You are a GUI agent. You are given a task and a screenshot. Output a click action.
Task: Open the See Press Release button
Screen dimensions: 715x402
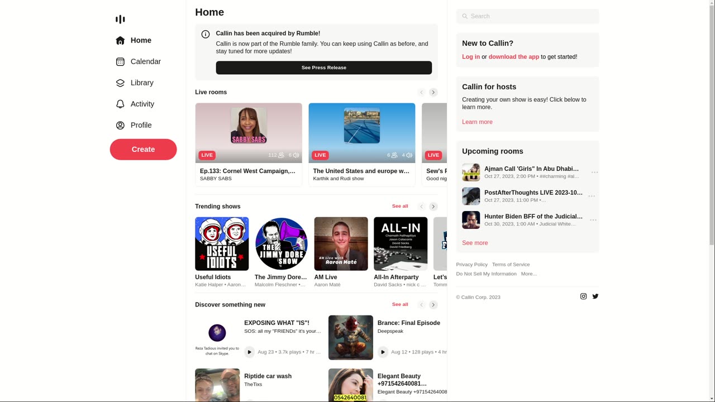pyautogui.click(x=324, y=68)
